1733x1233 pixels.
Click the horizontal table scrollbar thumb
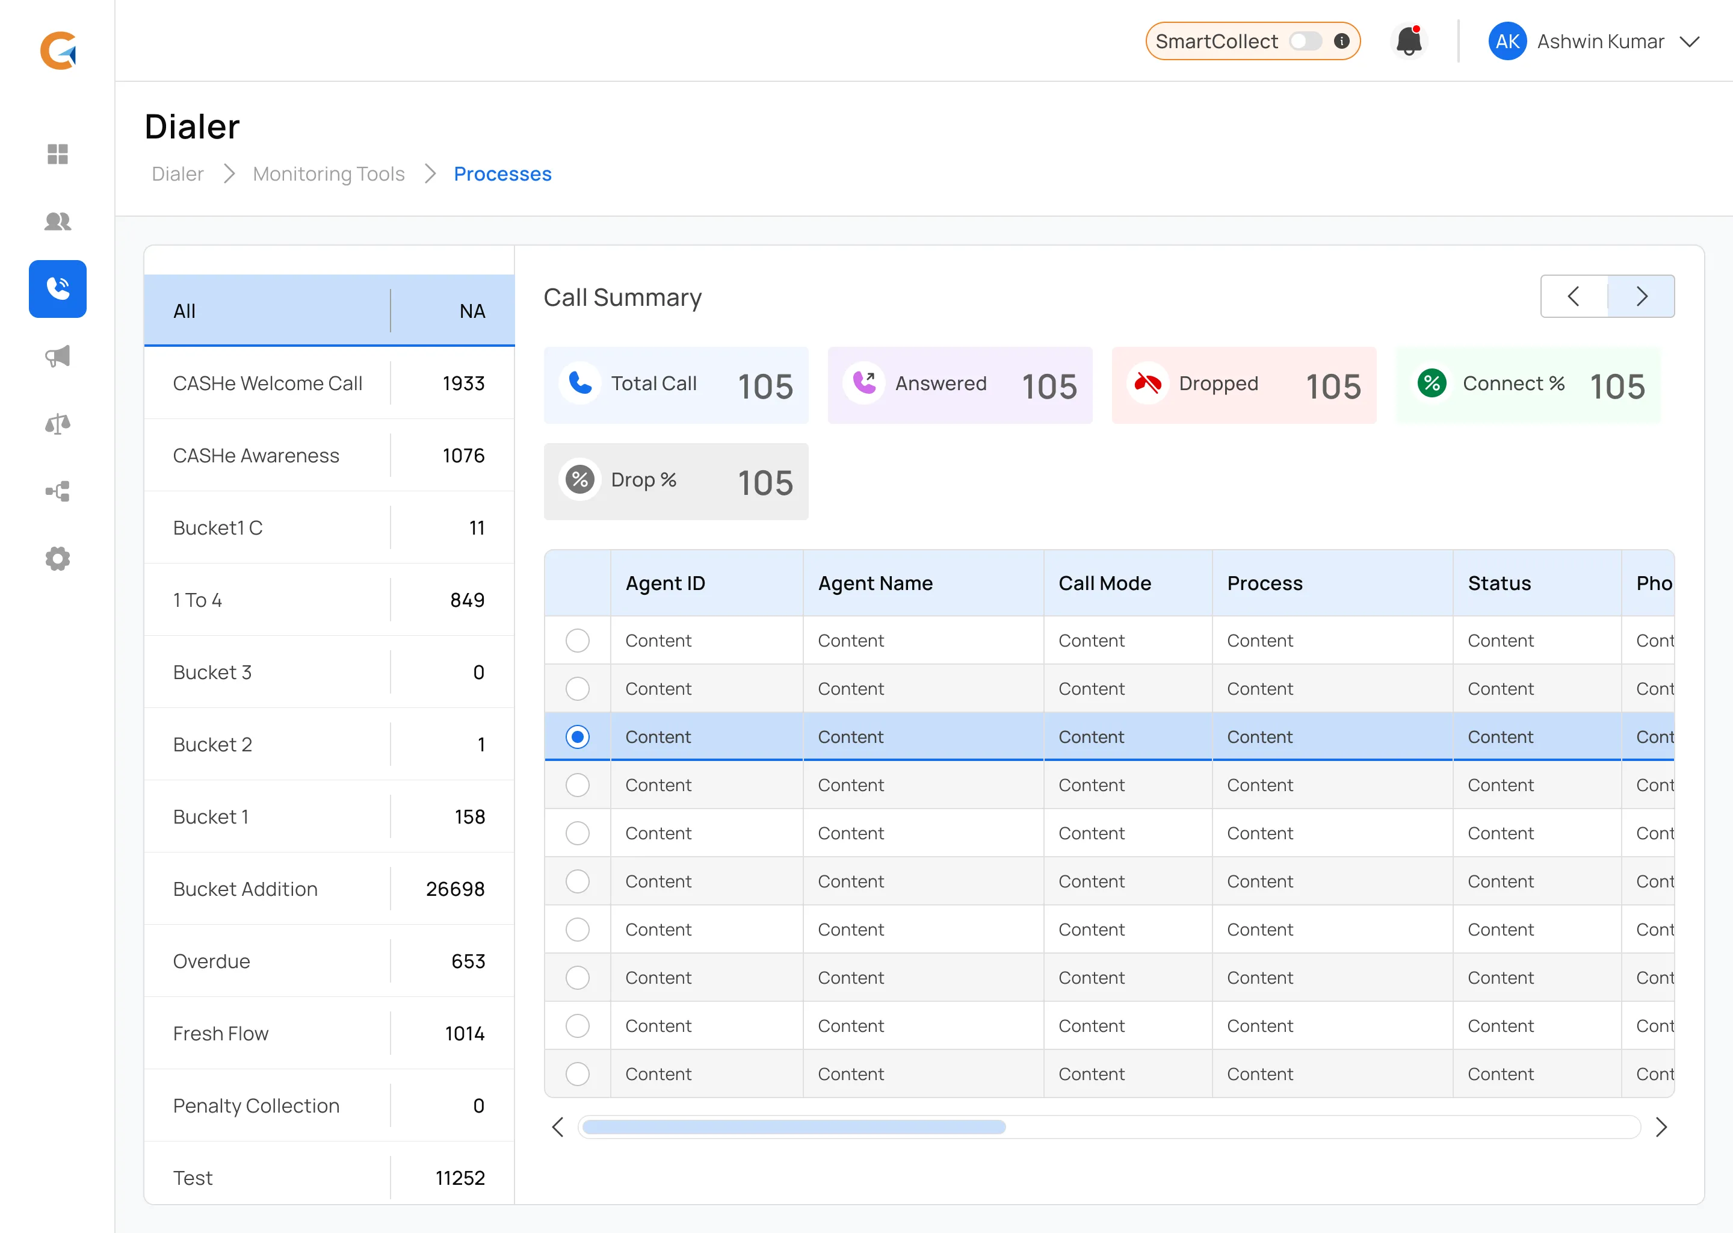pyautogui.click(x=794, y=1126)
